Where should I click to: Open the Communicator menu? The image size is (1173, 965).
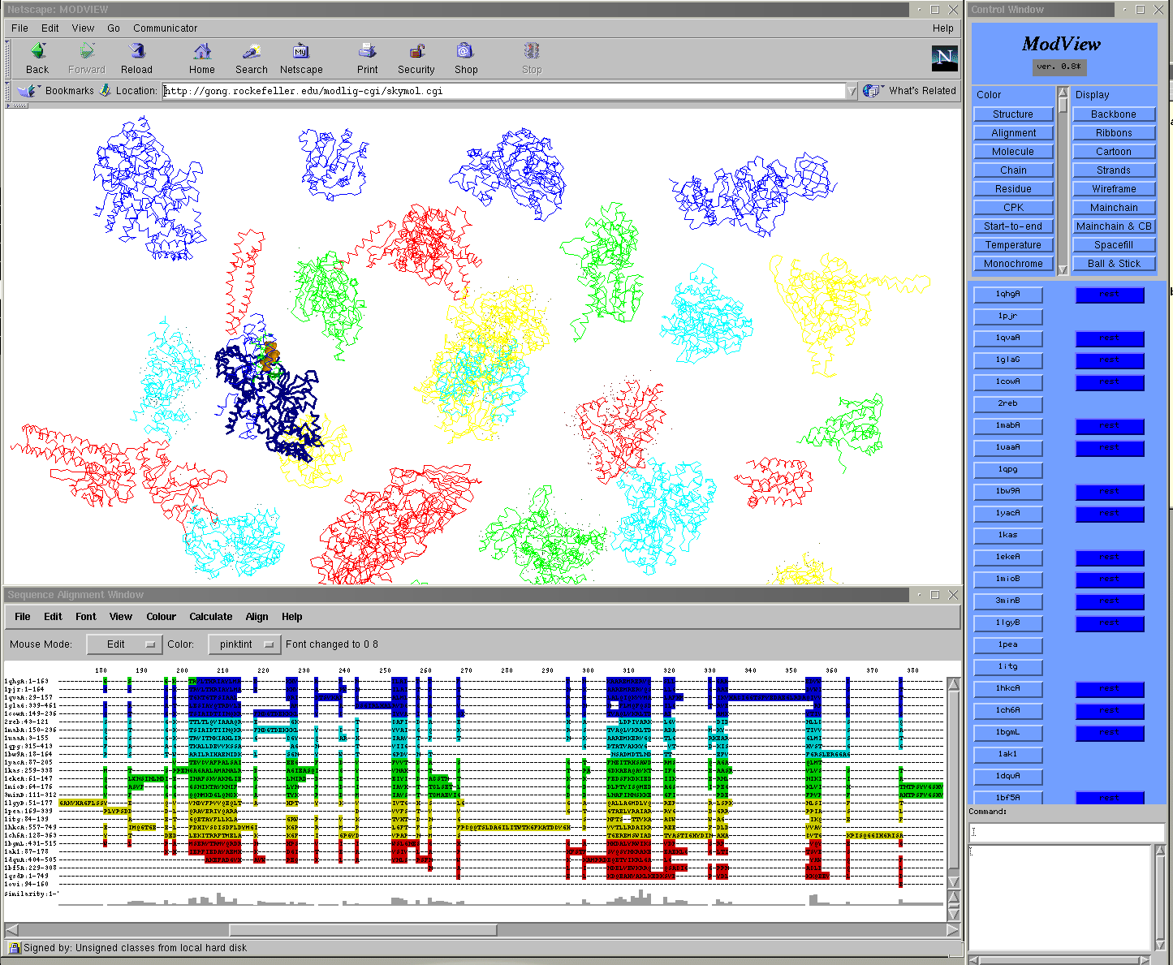click(x=165, y=28)
